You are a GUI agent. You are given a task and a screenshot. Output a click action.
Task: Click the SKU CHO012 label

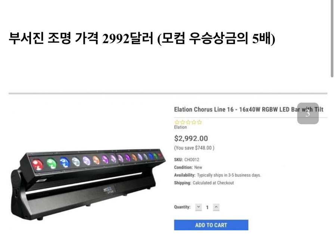pos(187,160)
